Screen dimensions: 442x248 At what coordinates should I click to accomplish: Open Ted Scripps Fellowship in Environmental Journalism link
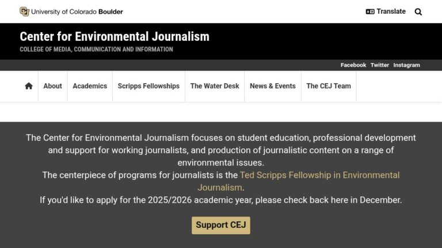299,181
